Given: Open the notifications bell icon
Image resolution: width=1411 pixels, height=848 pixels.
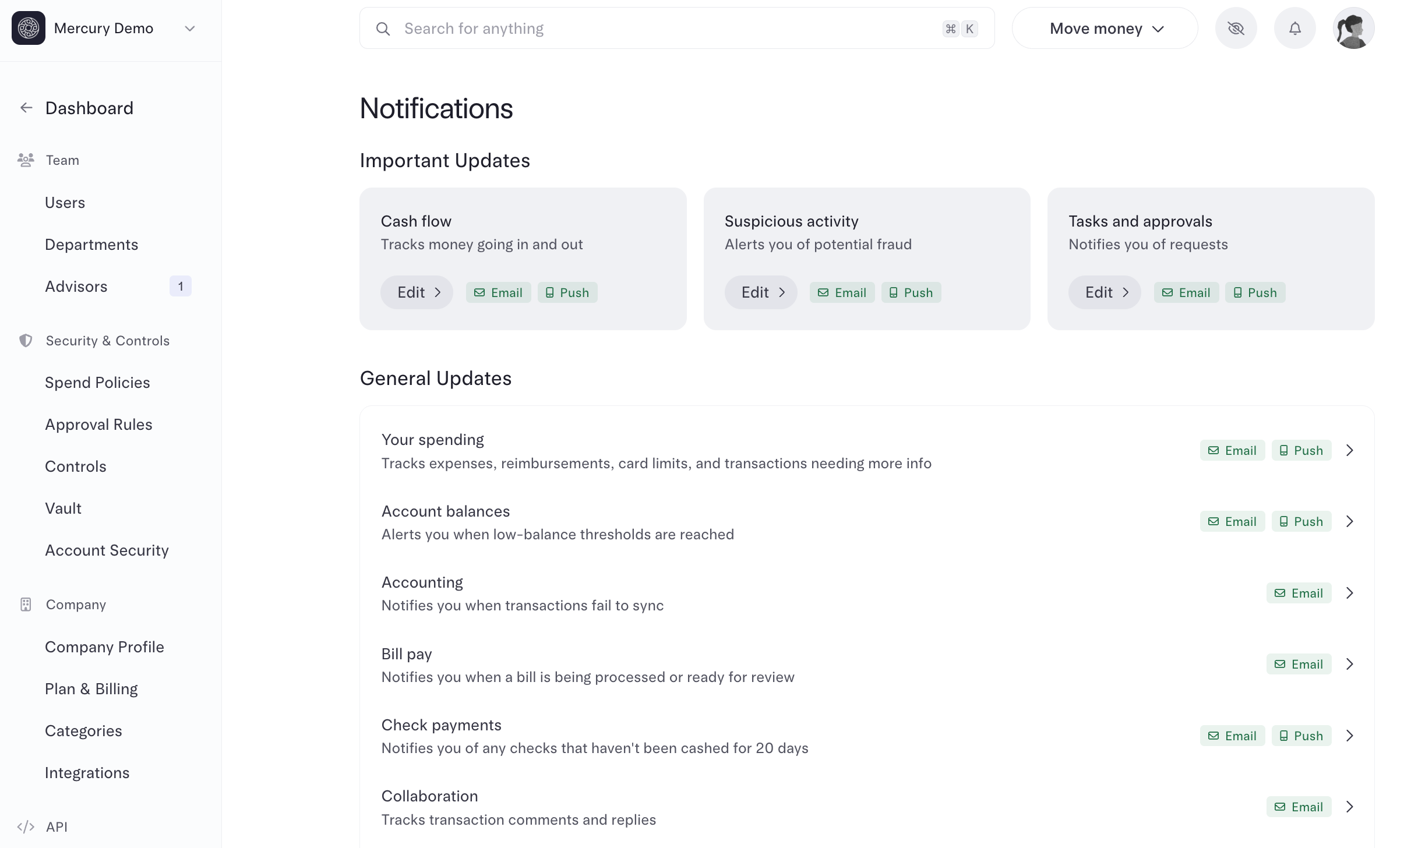Looking at the screenshot, I should click(1294, 28).
